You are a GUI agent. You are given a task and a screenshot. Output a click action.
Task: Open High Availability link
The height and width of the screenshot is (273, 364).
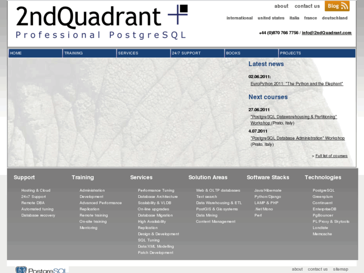pyautogui.click(x=152, y=221)
